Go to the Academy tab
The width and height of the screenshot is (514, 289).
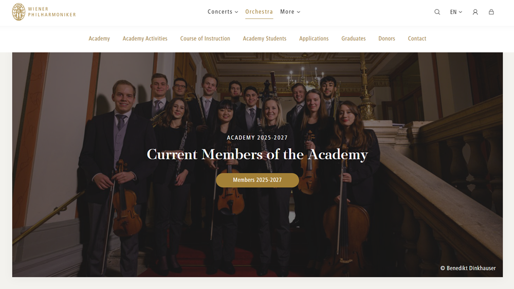(x=99, y=39)
